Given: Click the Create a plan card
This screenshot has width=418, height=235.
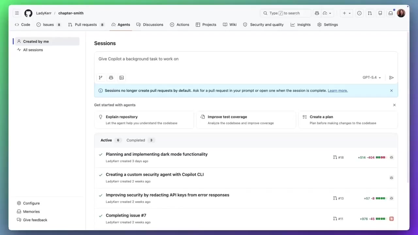Looking at the screenshot, I should click(348, 120).
